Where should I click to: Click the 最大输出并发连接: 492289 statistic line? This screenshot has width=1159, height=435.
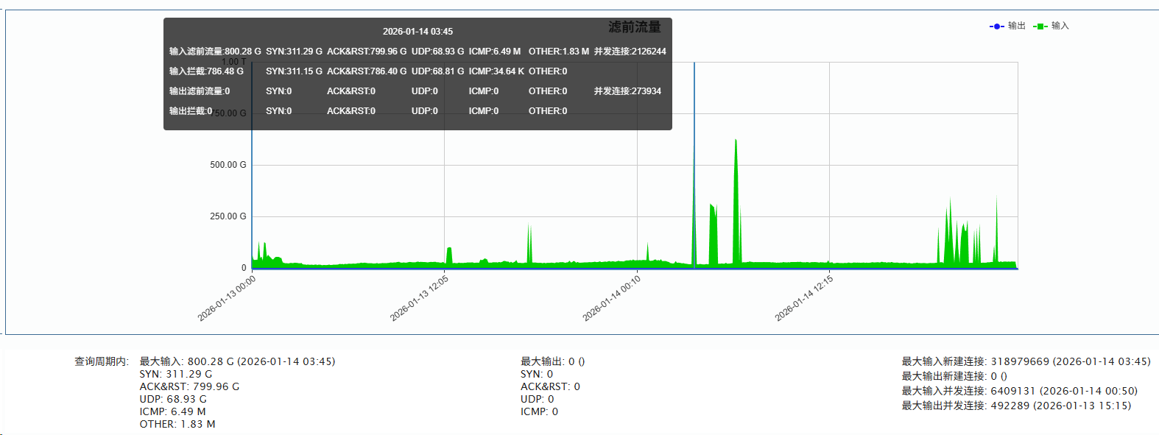tap(1016, 406)
